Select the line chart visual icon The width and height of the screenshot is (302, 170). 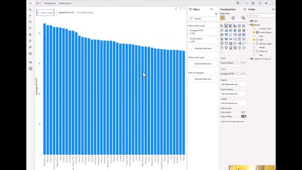[x=222, y=30]
